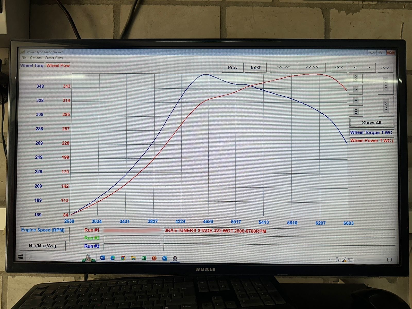This screenshot has width=412, height=309.
Task: Click the Next button
Action: click(255, 67)
